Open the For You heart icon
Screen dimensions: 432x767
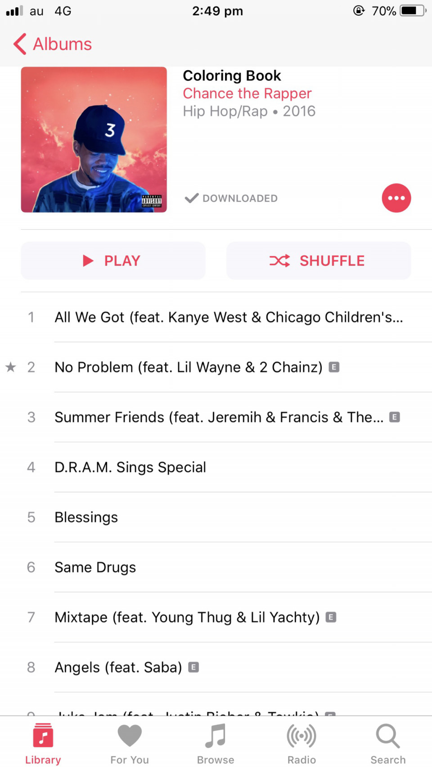pyautogui.click(x=130, y=736)
